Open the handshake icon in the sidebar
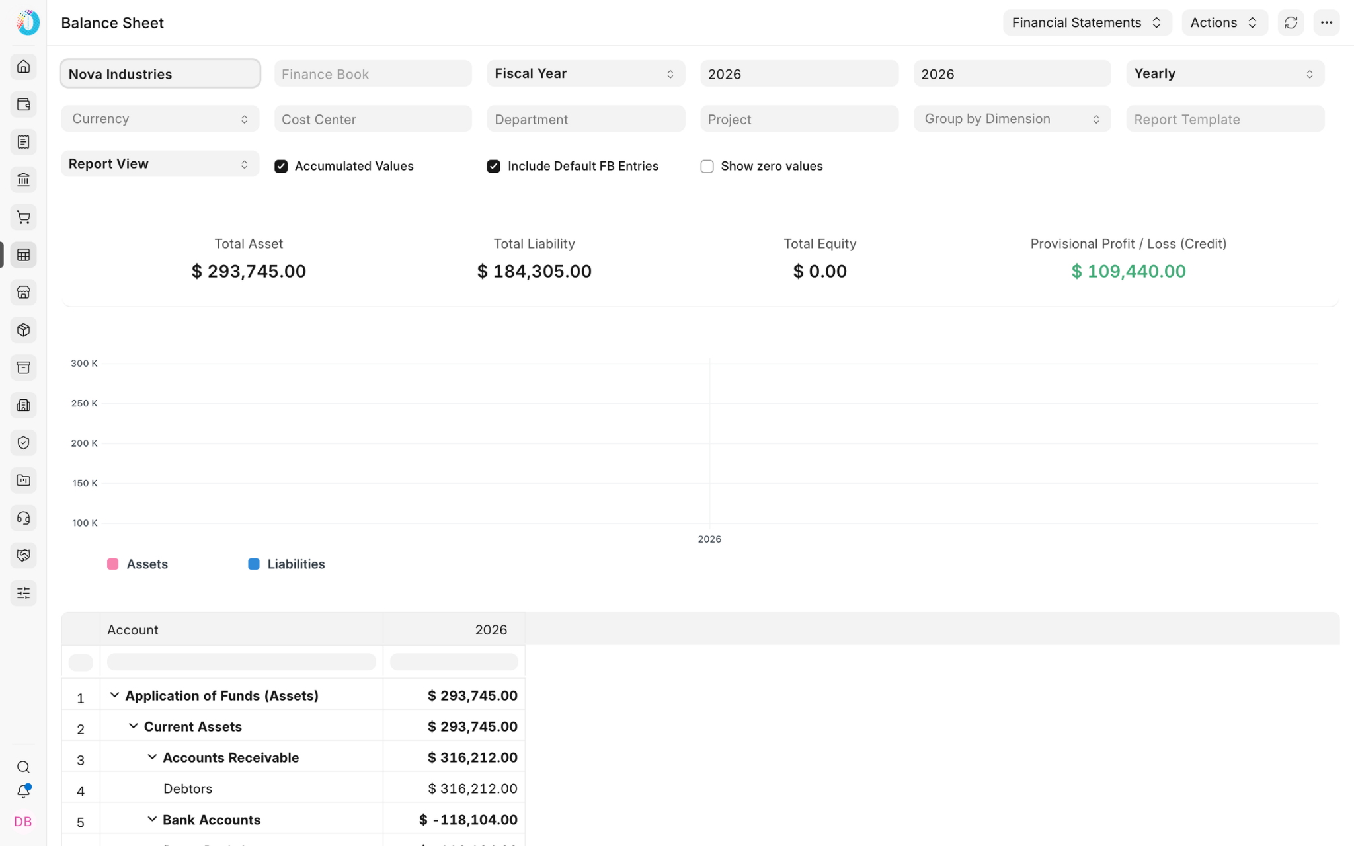The width and height of the screenshot is (1354, 846). 23,556
